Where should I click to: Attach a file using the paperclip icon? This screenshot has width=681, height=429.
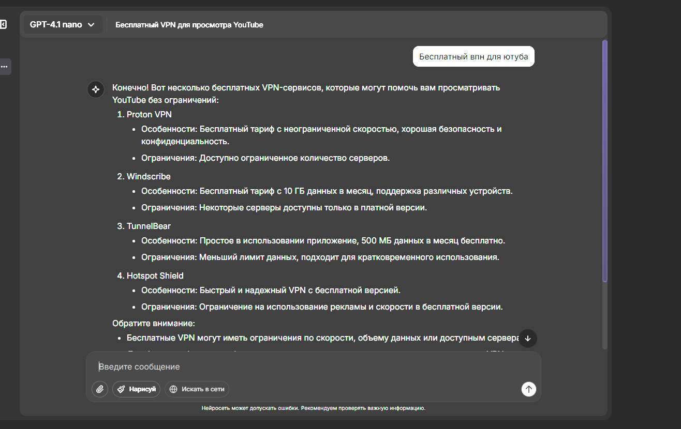pos(100,389)
